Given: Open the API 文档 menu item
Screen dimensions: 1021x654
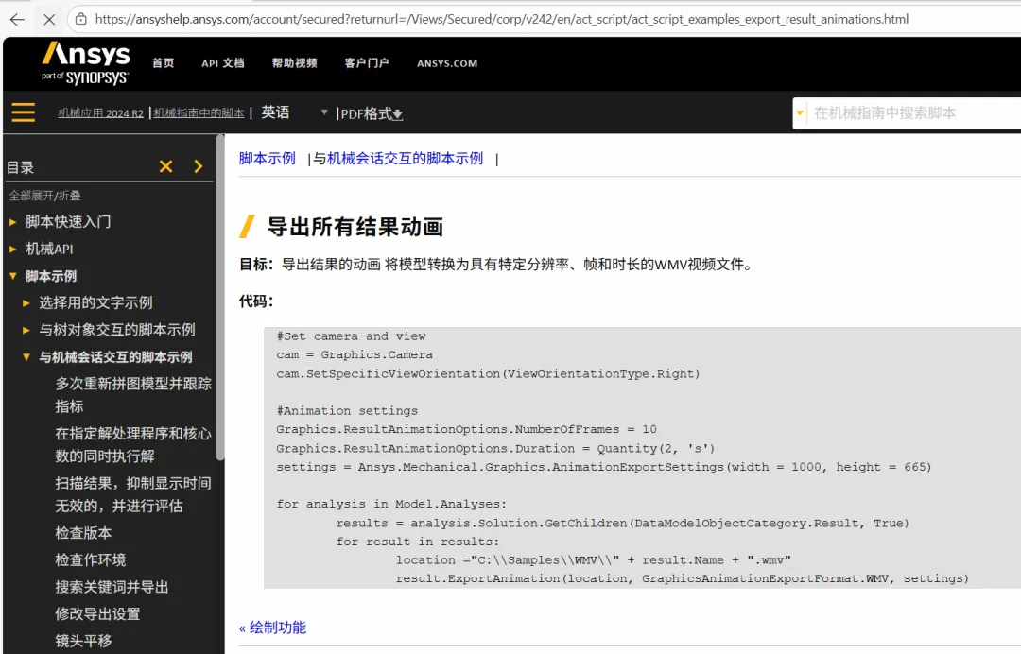Looking at the screenshot, I should [x=223, y=63].
